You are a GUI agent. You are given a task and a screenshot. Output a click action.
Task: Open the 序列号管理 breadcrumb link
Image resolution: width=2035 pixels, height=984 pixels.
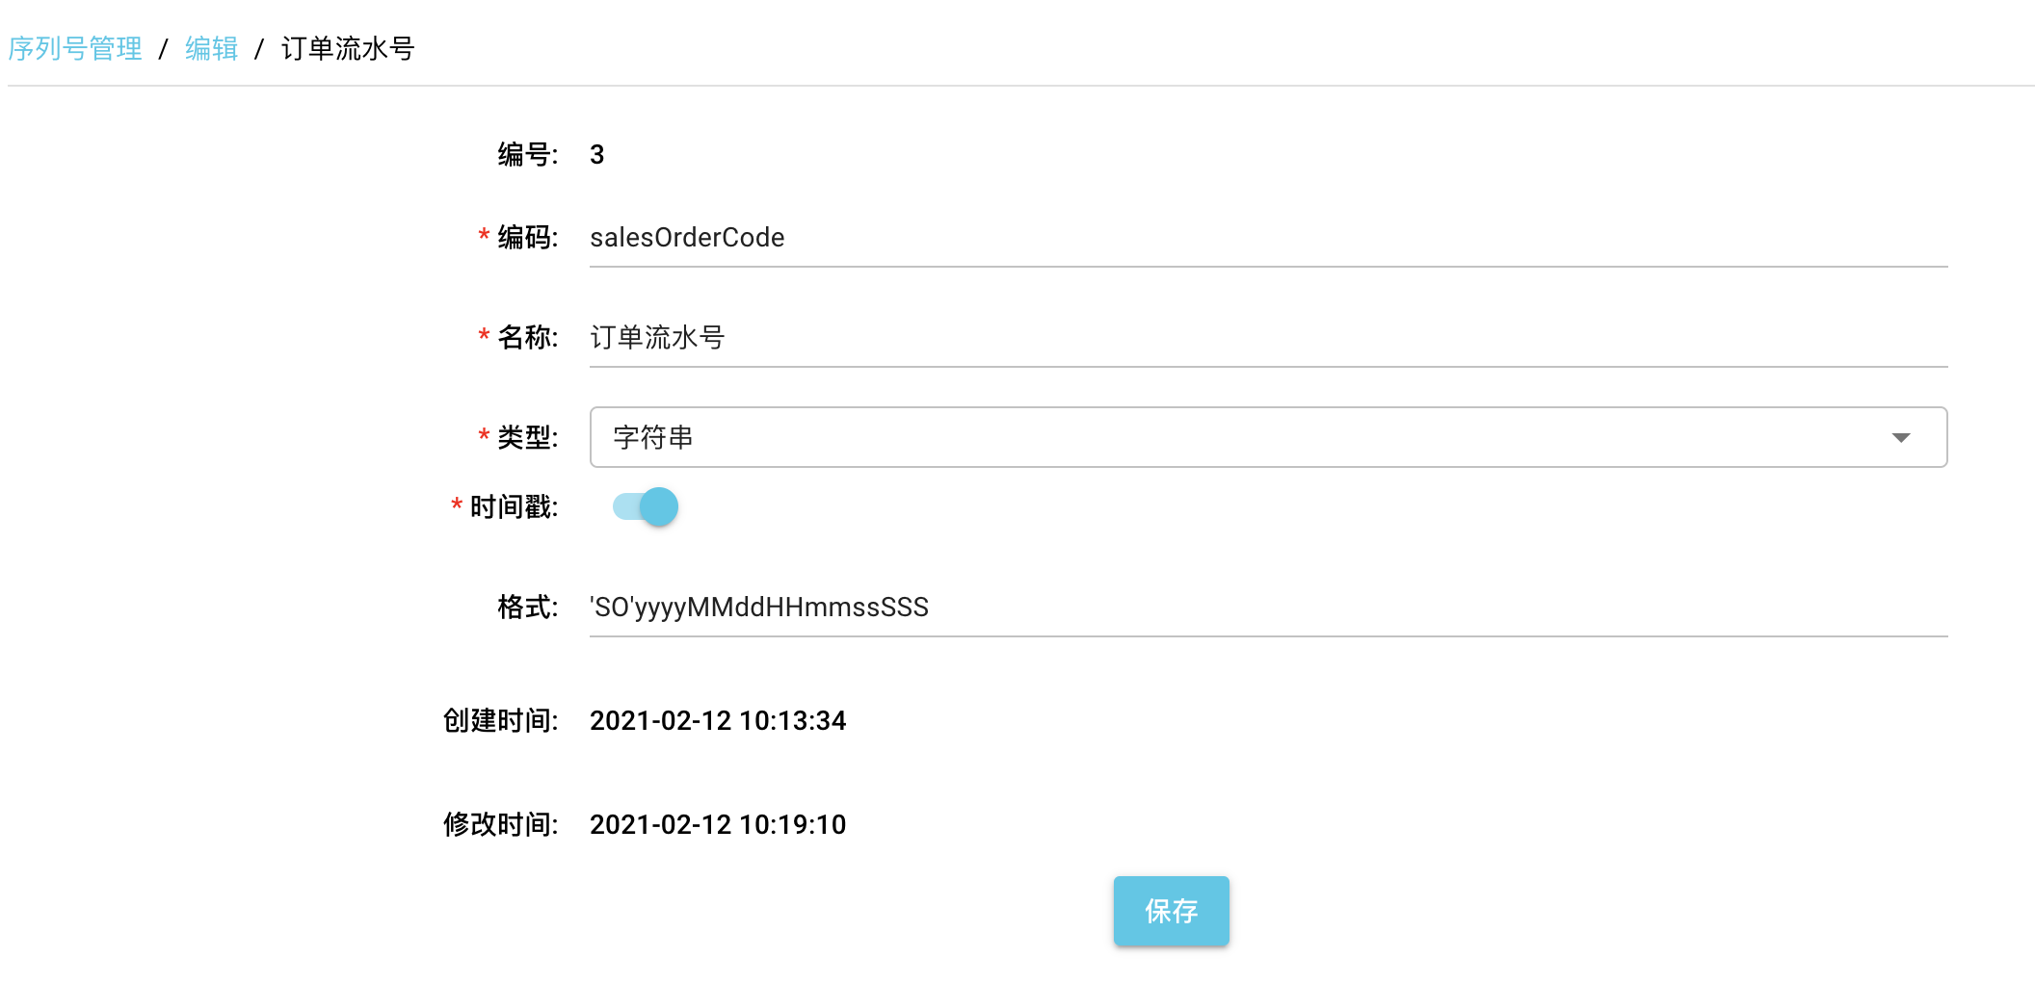click(74, 47)
